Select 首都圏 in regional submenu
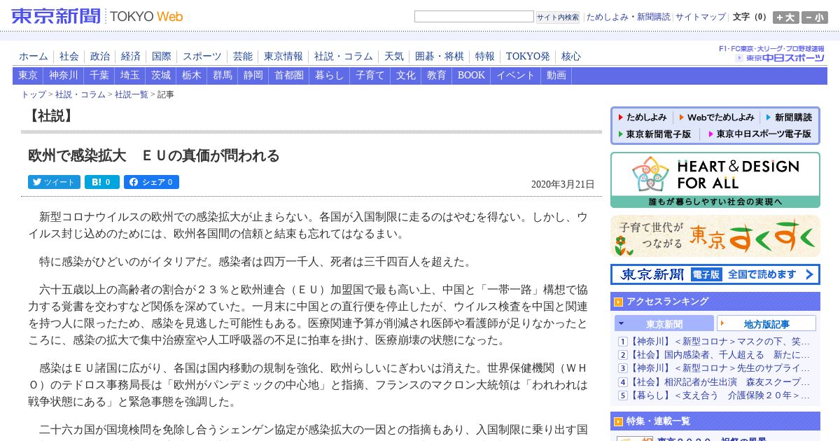 coord(289,76)
